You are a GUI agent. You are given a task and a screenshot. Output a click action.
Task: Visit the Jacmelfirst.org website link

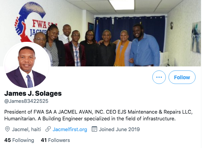[x=70, y=129]
